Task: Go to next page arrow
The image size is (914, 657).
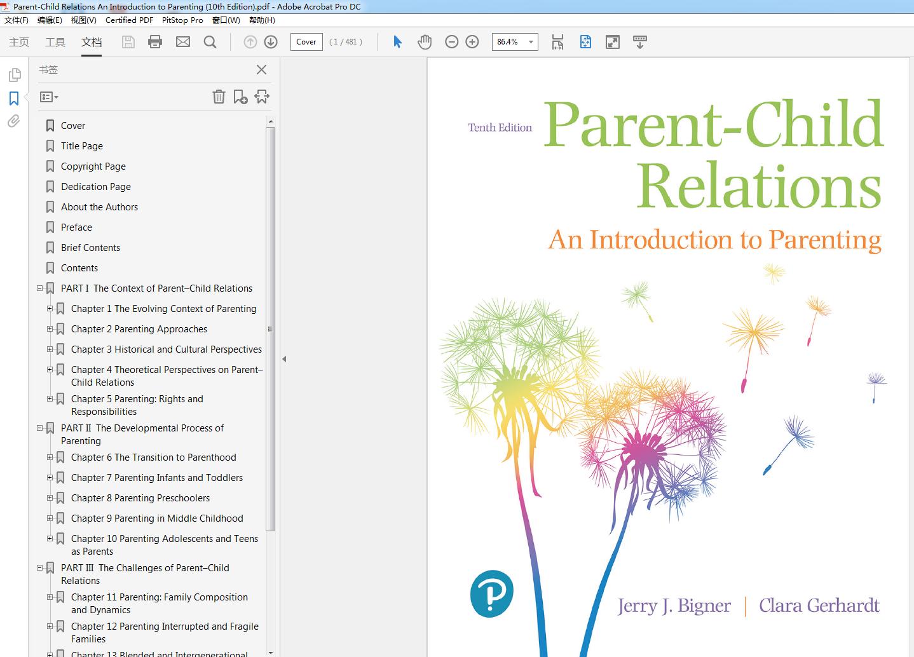Action: (x=271, y=42)
